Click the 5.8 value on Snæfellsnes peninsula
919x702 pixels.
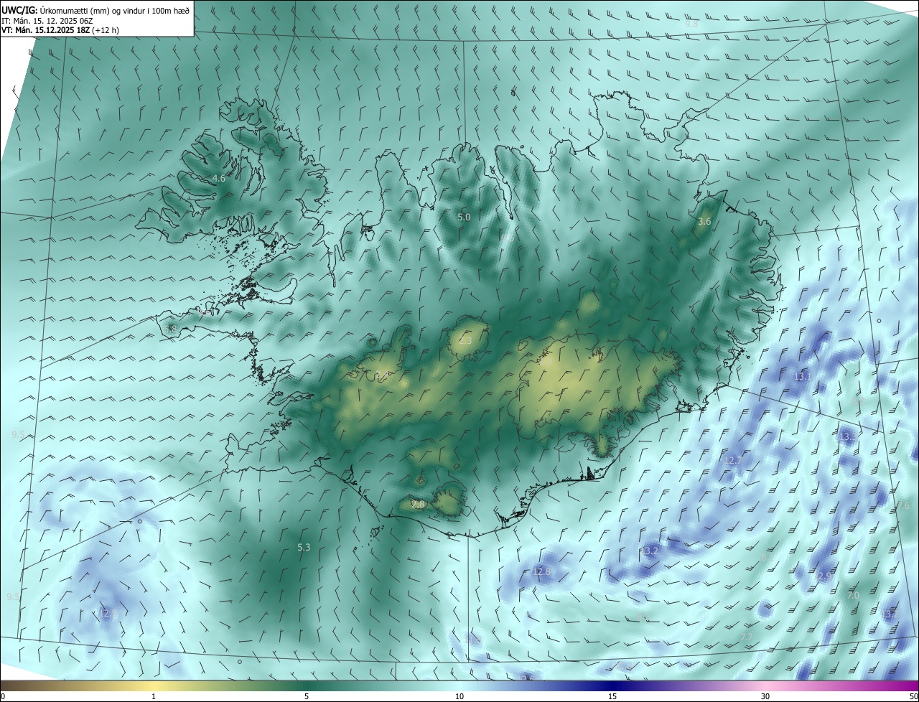click(x=171, y=329)
